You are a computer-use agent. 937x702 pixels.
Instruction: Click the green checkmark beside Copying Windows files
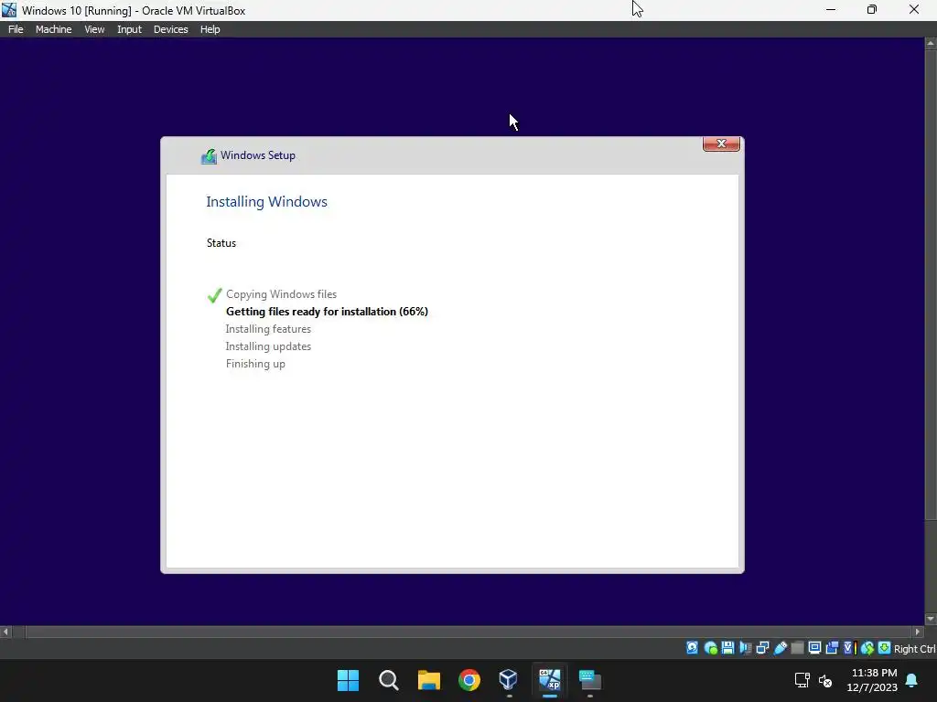(214, 295)
